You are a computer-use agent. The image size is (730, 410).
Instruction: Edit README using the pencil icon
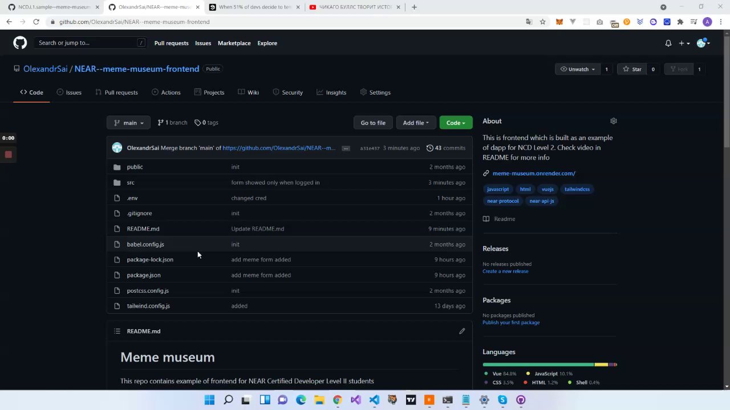point(462,331)
